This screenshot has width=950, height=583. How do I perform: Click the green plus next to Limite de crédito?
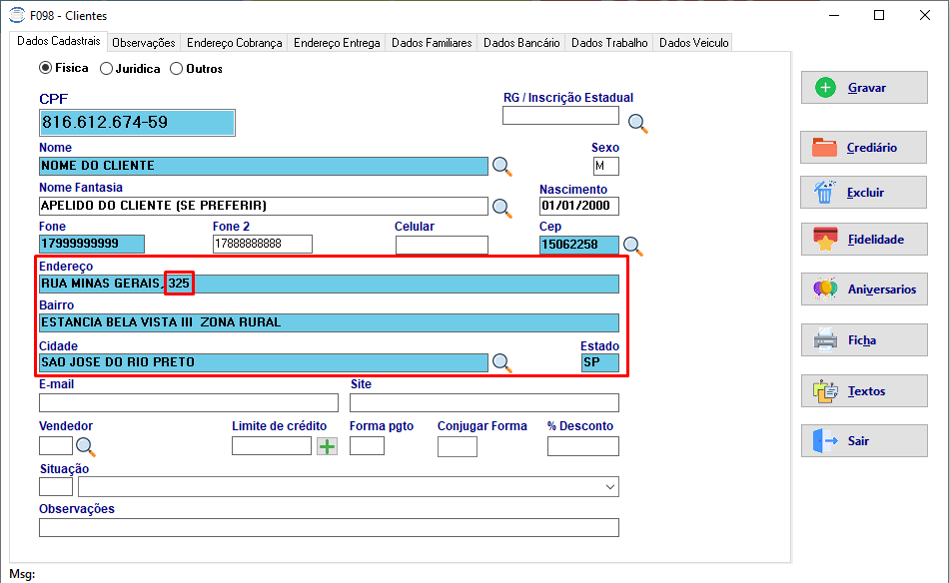click(x=328, y=447)
